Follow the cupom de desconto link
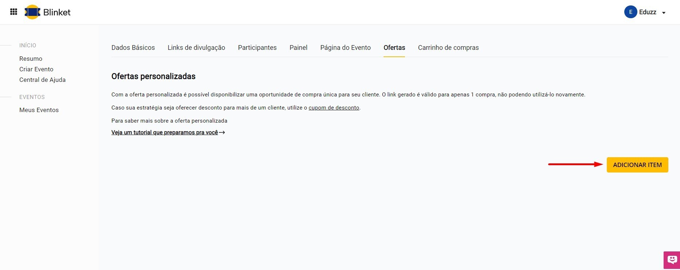 click(334, 108)
